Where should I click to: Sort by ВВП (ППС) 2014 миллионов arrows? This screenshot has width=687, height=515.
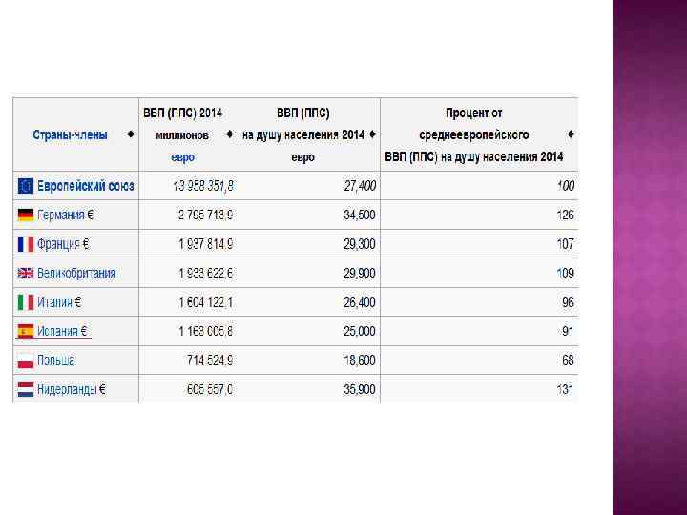click(230, 135)
